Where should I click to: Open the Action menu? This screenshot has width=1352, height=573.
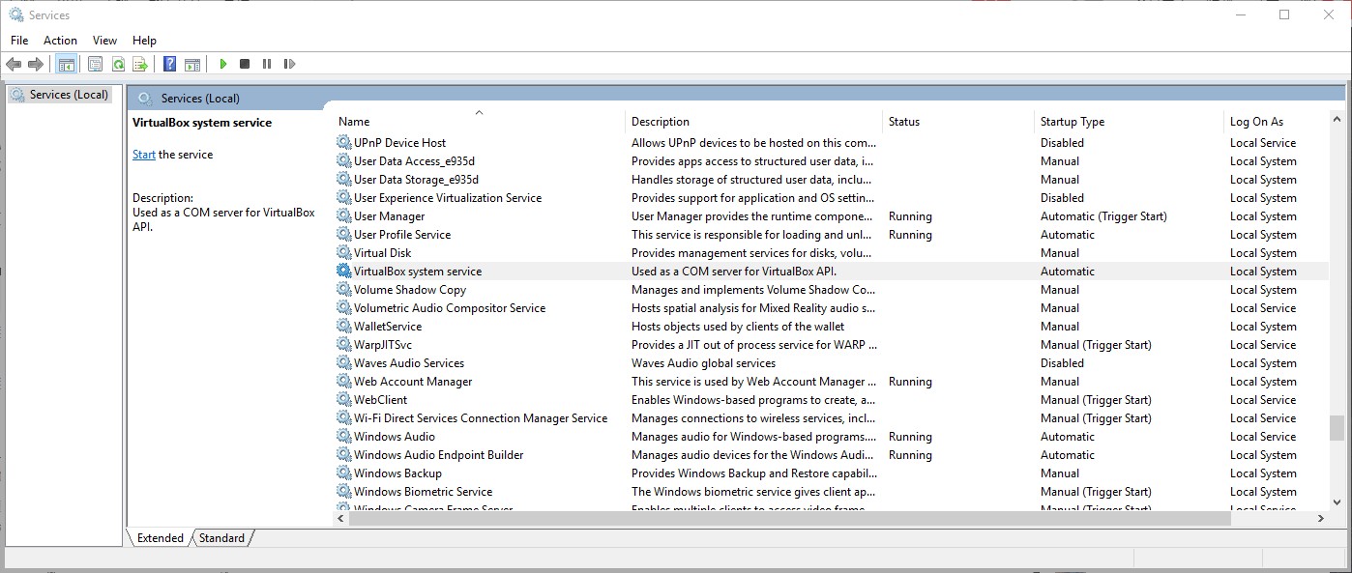point(60,41)
